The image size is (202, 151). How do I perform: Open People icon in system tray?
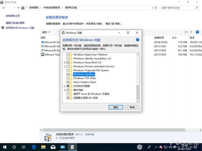(149, 147)
